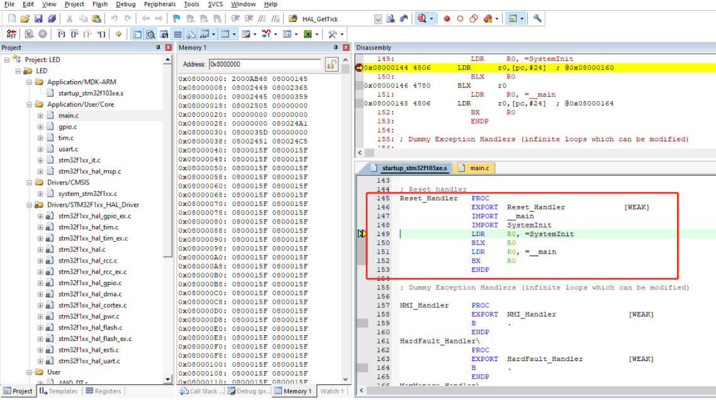Click the Start/Stop Debug Session icon

coord(422,19)
